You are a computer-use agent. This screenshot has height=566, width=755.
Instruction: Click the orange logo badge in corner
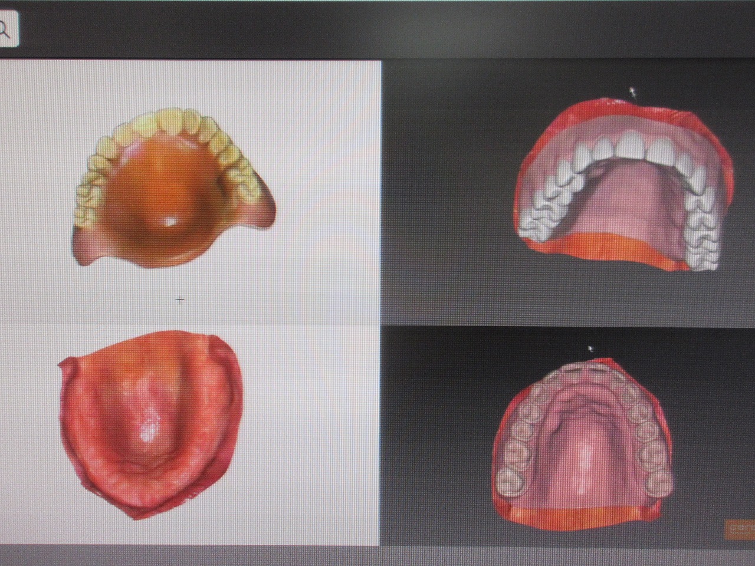coord(740,528)
